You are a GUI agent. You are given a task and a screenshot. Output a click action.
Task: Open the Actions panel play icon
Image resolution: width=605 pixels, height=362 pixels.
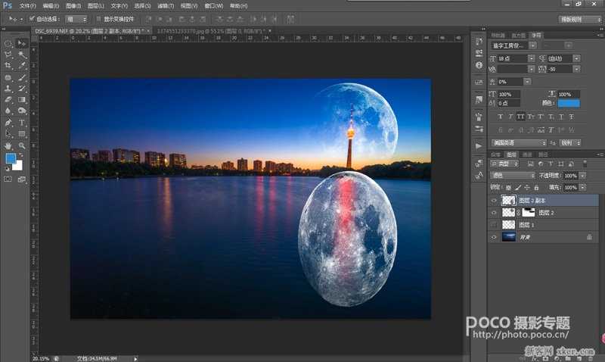point(479,146)
